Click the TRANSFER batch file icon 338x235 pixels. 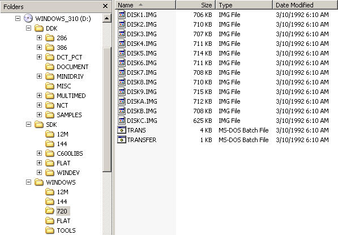click(x=122, y=140)
